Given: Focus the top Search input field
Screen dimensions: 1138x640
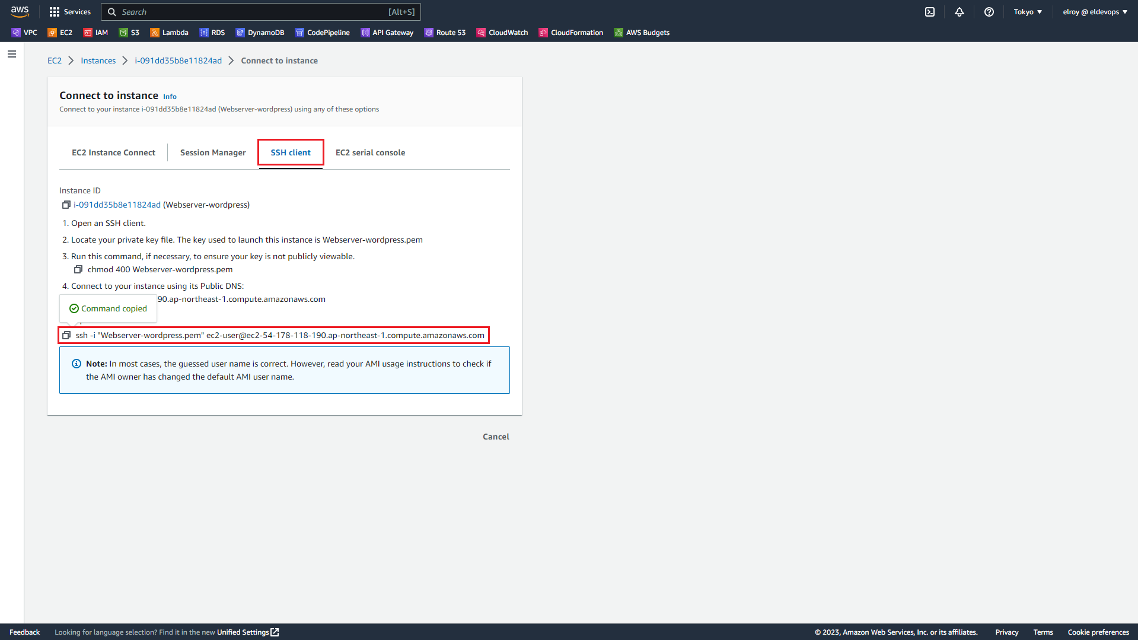Looking at the screenshot, I should (x=261, y=12).
